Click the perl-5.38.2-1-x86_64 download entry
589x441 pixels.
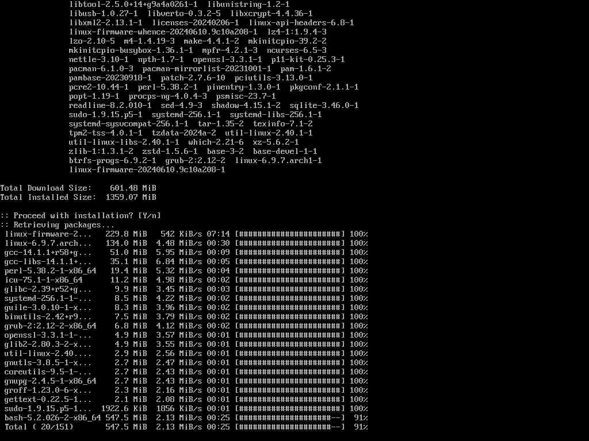[x=51, y=271]
